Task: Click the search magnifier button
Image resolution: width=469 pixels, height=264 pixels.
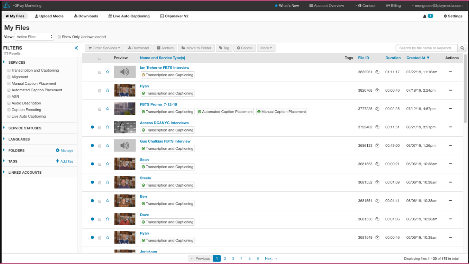Action: (462, 48)
